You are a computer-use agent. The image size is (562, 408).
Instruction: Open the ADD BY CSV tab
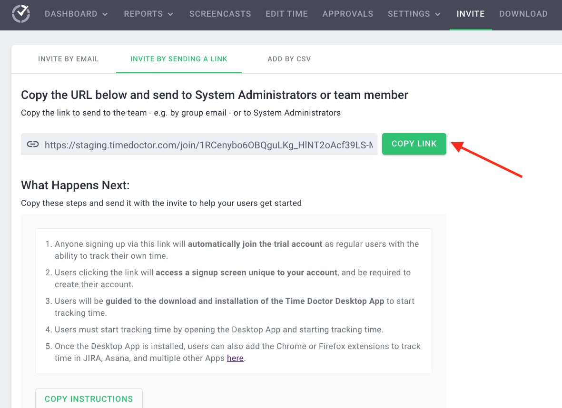[x=289, y=58]
